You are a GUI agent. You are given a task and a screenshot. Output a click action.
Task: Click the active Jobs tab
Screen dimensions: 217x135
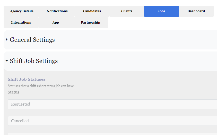161,11
